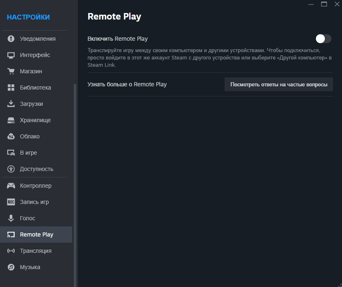Open the «В игре» settings section
342x287 pixels.
pyautogui.click(x=29, y=153)
